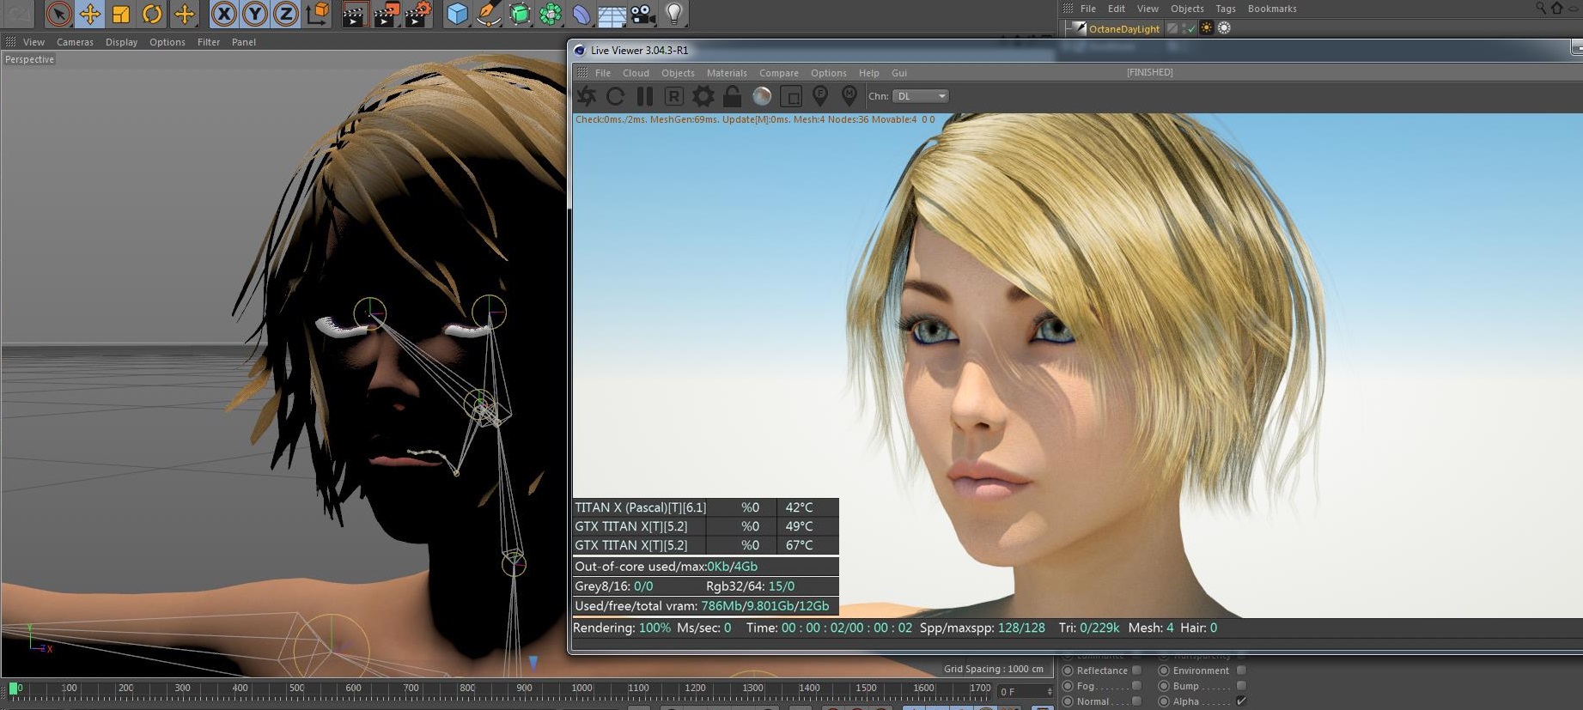Toggle Z axis lock

pos(285,14)
